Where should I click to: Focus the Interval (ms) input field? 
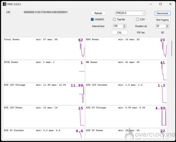pos(118,26)
